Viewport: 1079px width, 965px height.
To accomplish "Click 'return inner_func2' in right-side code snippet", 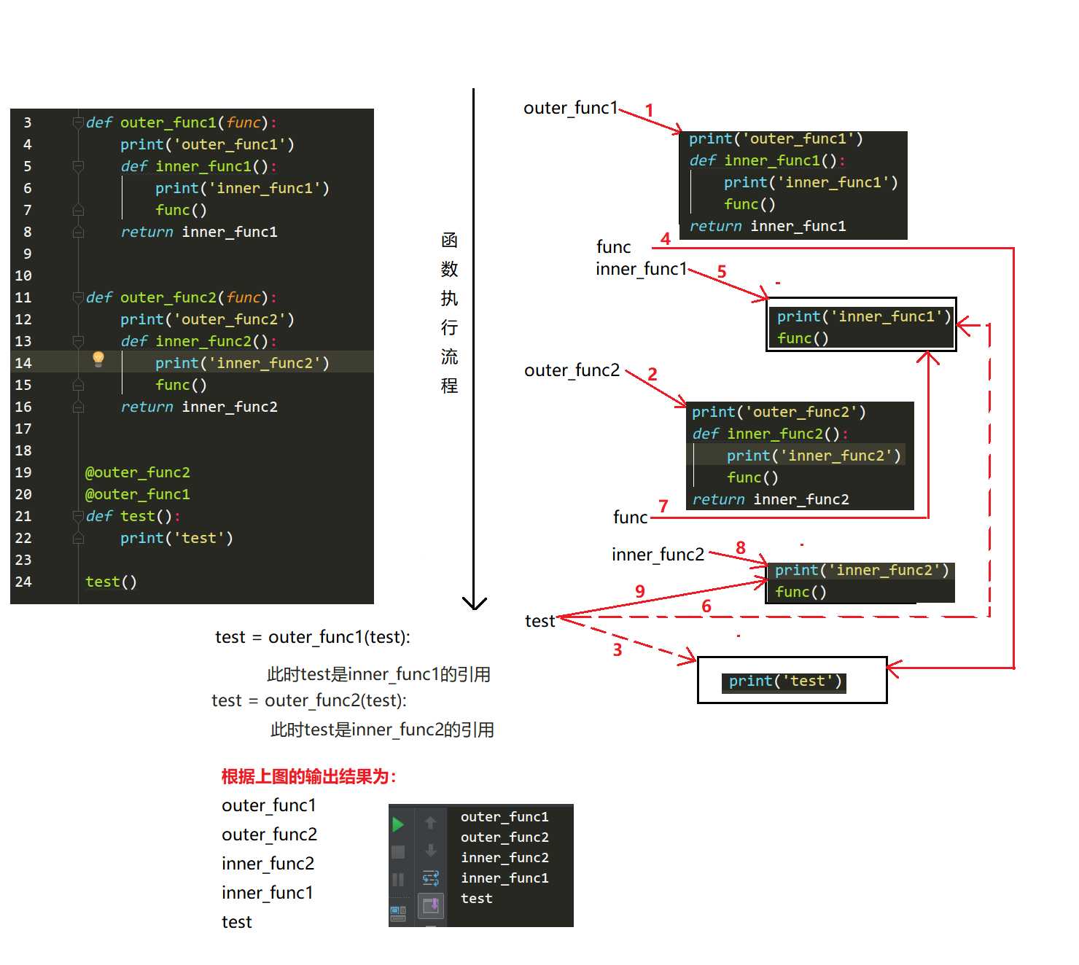I will pos(771,500).
